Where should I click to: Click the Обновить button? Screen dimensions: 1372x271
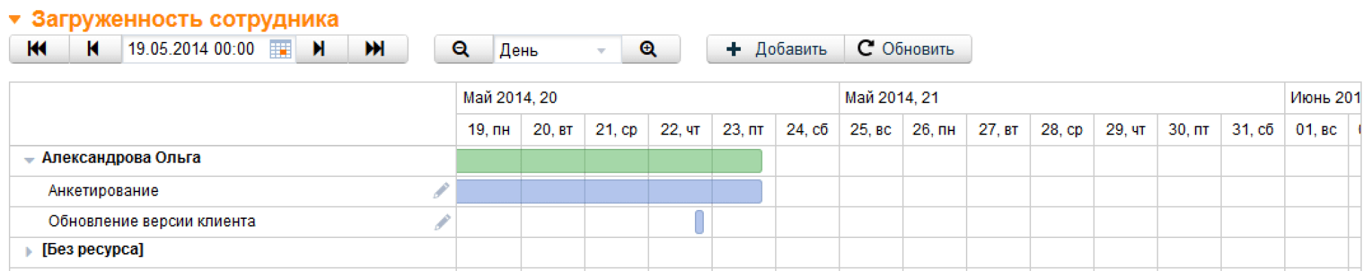tap(908, 49)
